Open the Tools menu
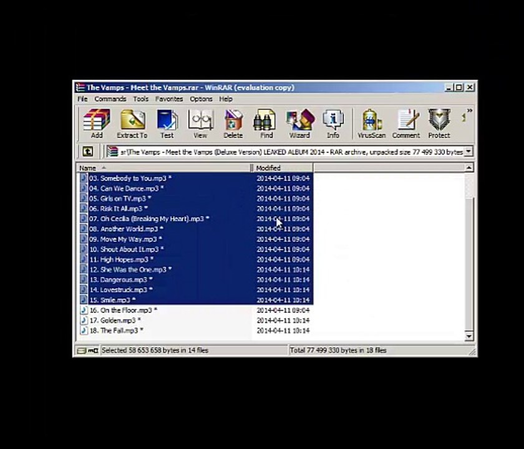 [x=141, y=99]
